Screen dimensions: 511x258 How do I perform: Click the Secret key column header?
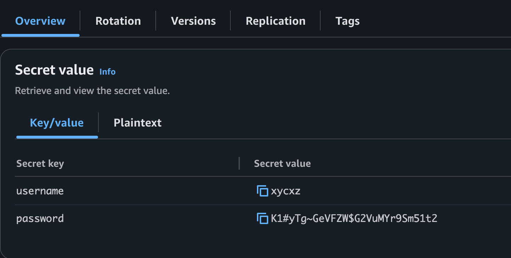pyautogui.click(x=40, y=163)
